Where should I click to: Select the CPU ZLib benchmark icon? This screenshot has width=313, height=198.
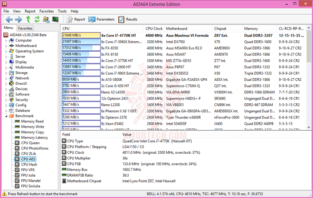[17, 154]
